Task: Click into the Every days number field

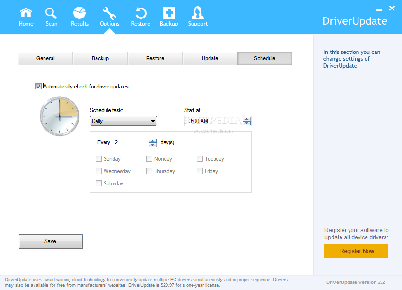Action: 131,142
